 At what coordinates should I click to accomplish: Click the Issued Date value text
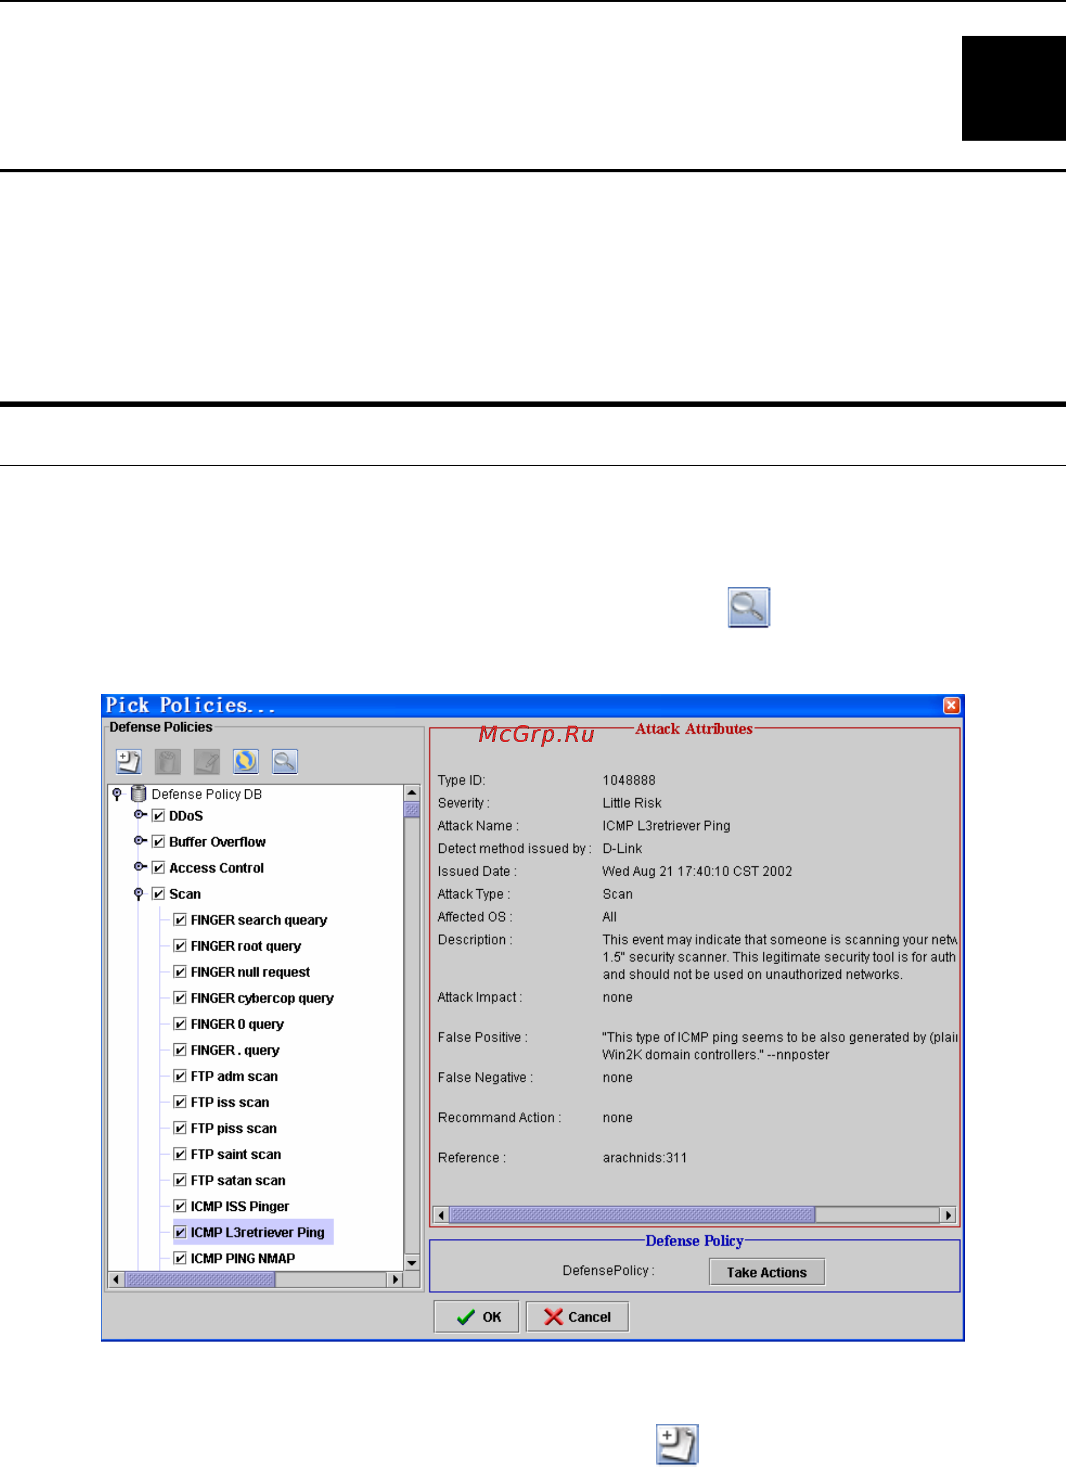click(697, 870)
